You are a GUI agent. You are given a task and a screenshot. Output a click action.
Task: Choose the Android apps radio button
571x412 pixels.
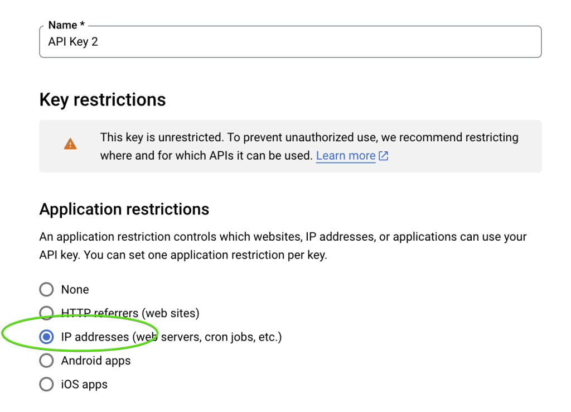(46, 361)
